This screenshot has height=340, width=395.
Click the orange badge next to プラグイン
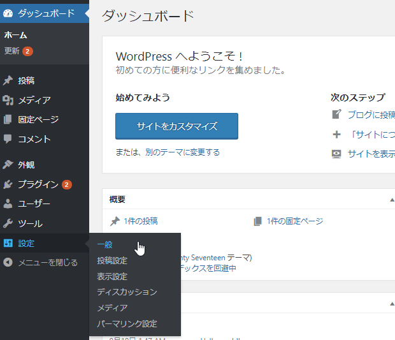[67, 184]
